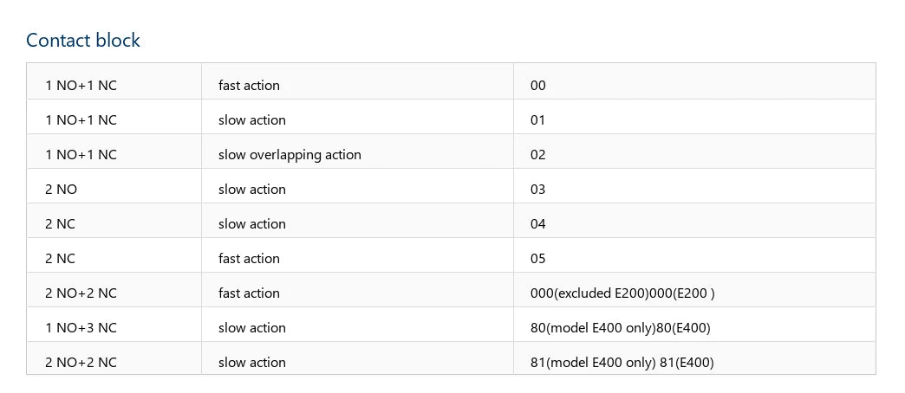Select slow action in the 1 NO+3 NC row
905x393 pixels.
click(x=251, y=328)
